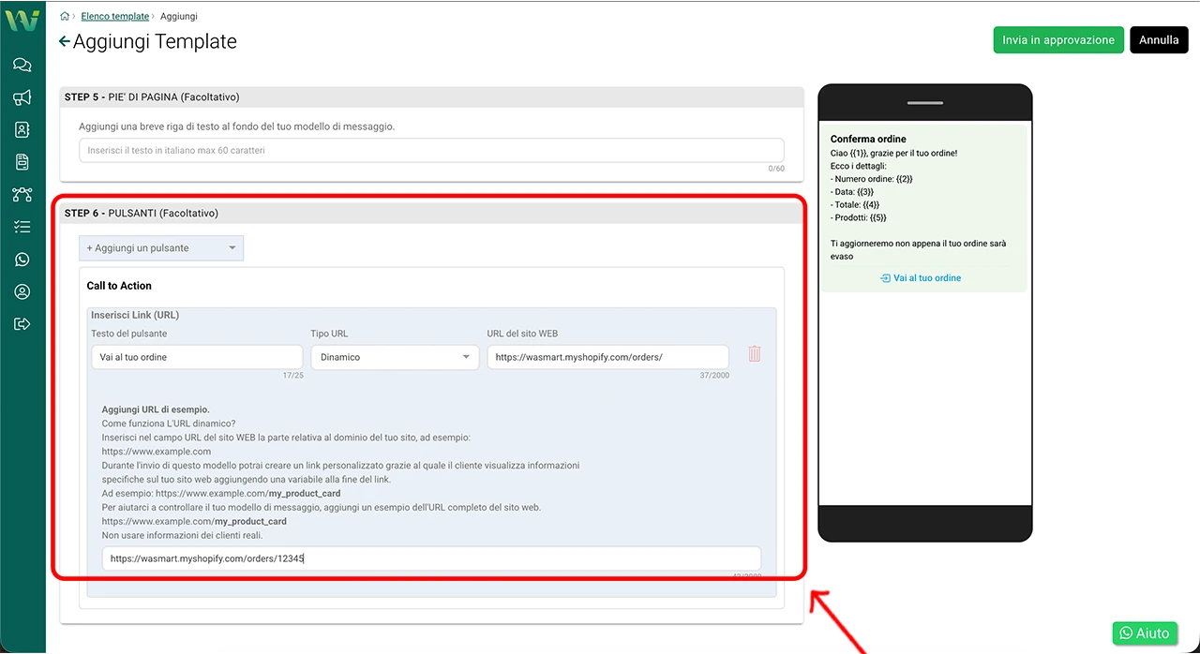
Task: Open the contacts address book icon
Action: coord(22,130)
